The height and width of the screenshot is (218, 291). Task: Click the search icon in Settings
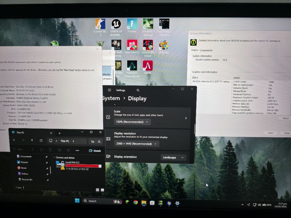tap(138, 90)
